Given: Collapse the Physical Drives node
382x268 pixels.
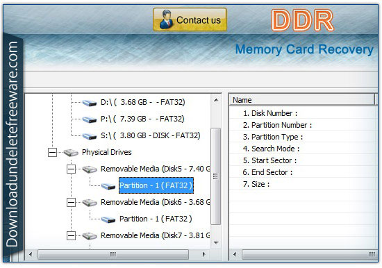Looking at the screenshot, I should (52, 153).
